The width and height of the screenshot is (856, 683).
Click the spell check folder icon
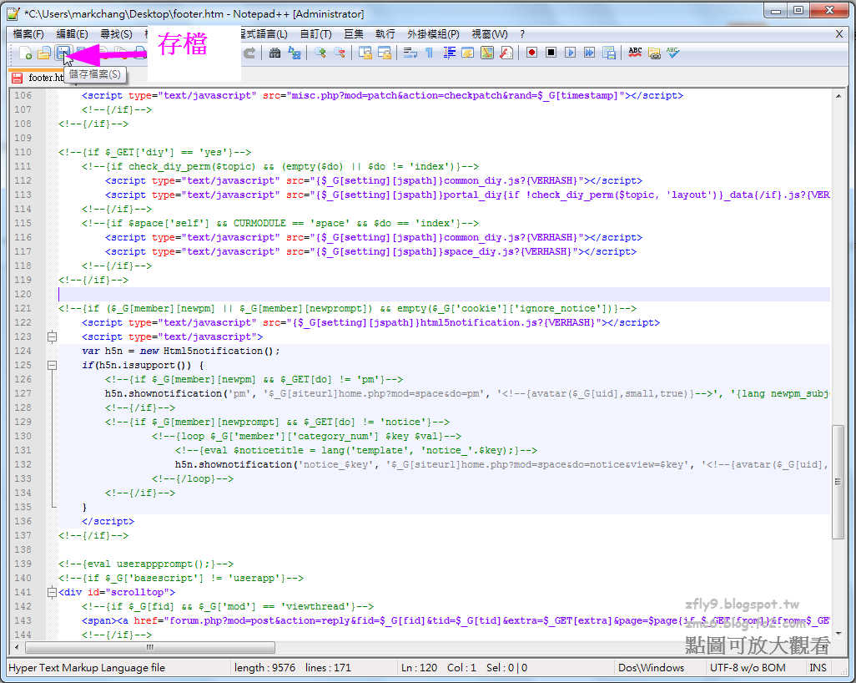tap(654, 53)
